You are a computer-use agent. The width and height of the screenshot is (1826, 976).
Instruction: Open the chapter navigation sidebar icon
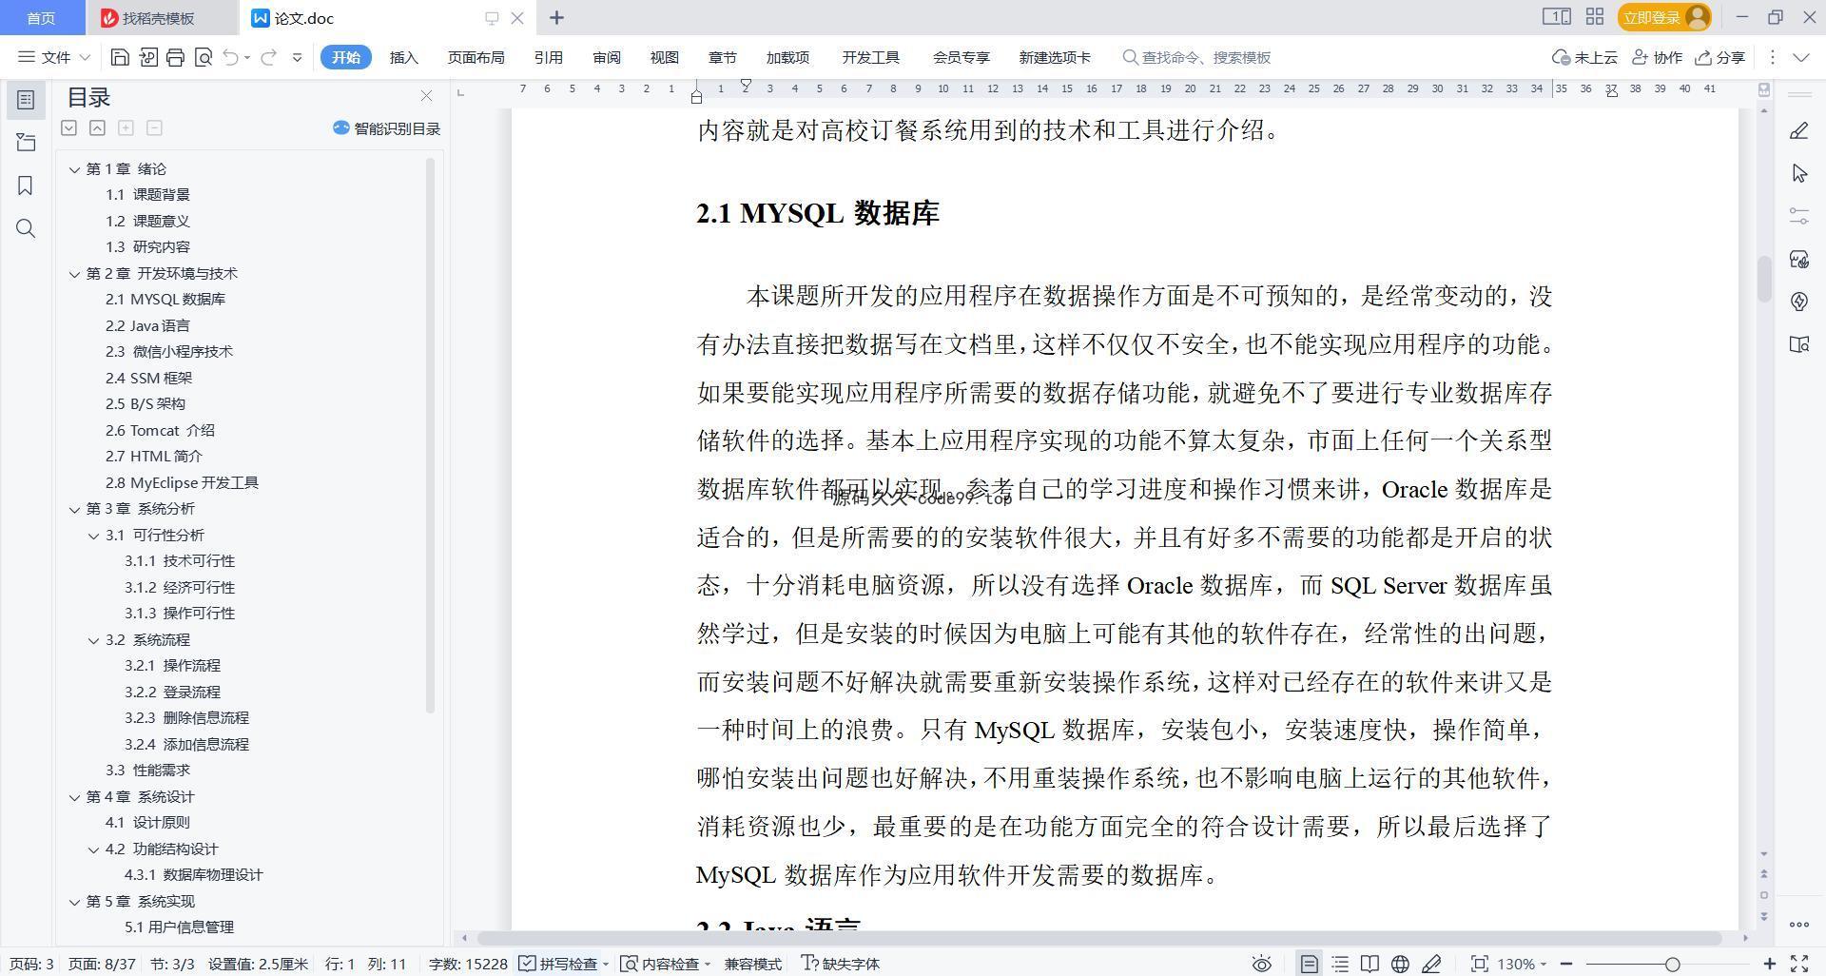pos(26,143)
